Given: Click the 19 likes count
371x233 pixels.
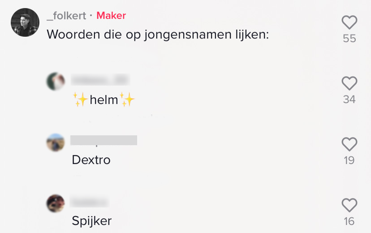Looking at the screenshot, I should point(349,160).
